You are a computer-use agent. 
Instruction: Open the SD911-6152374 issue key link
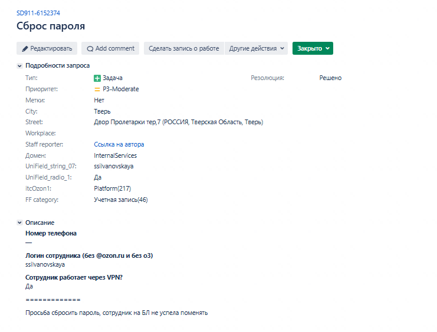[38, 13]
